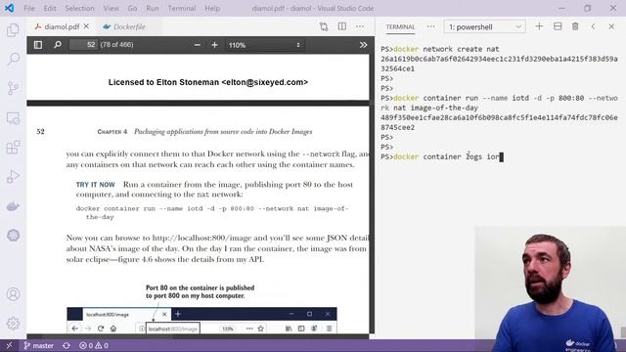Image resolution: width=626 pixels, height=352 pixels.
Task: Click the 'docker network create nat' terminal line
Action: coord(439,49)
